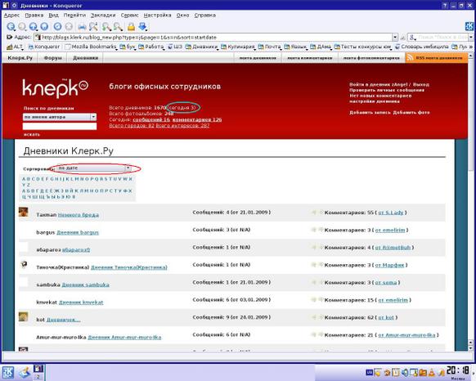Expand the Почта bookmarks folder

point(270,47)
